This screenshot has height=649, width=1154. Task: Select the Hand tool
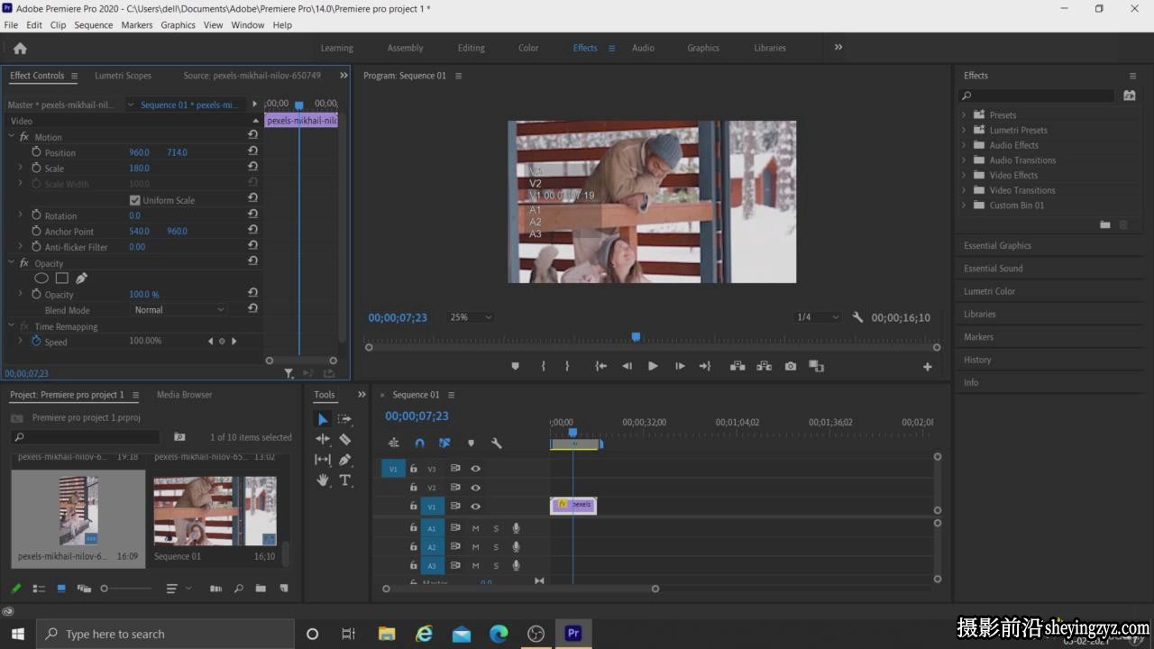(x=323, y=480)
